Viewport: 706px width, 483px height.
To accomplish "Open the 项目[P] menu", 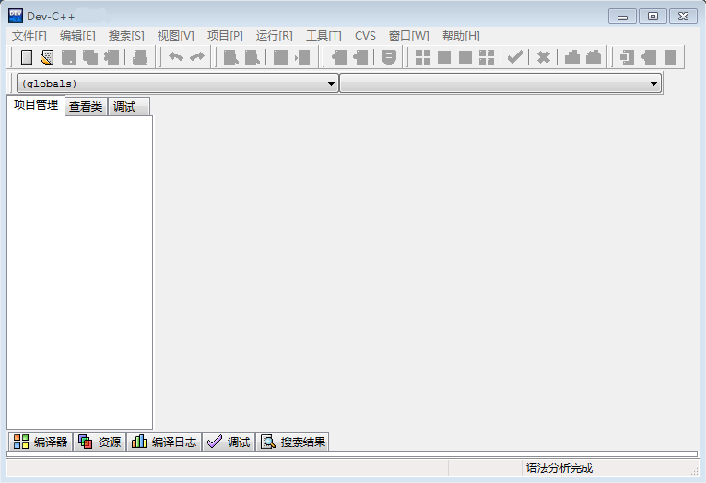I will coord(225,36).
